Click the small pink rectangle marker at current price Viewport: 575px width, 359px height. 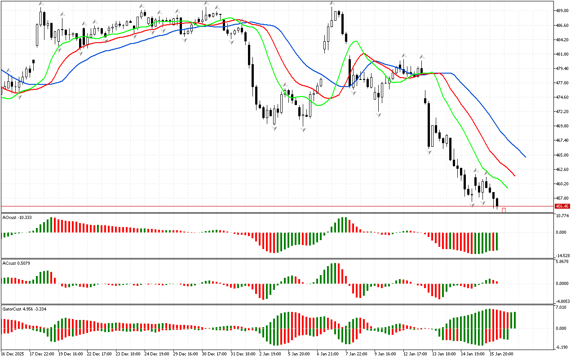tap(504, 210)
